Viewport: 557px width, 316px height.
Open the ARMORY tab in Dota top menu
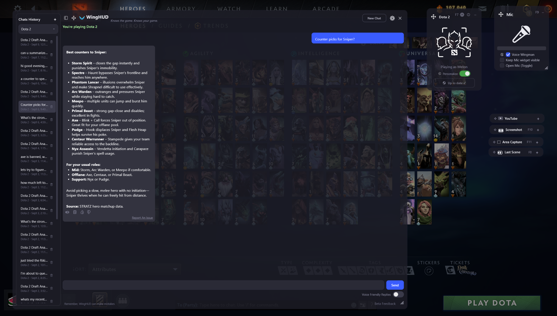tap(181, 9)
